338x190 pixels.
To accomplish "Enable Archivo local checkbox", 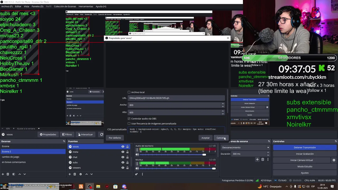I will click(129, 92).
